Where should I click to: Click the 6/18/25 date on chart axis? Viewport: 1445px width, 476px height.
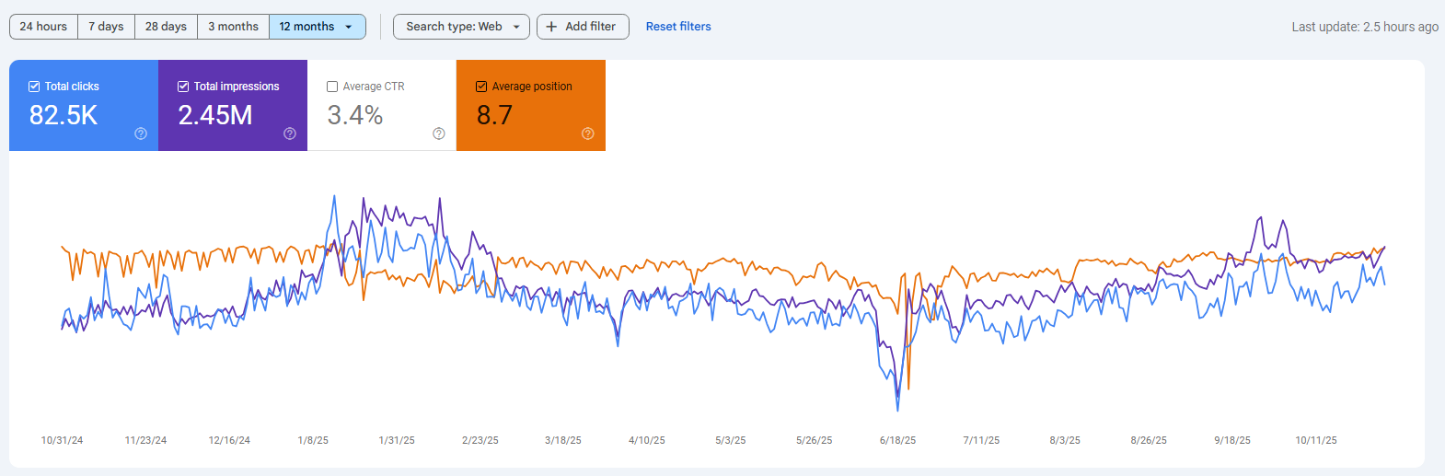897,440
